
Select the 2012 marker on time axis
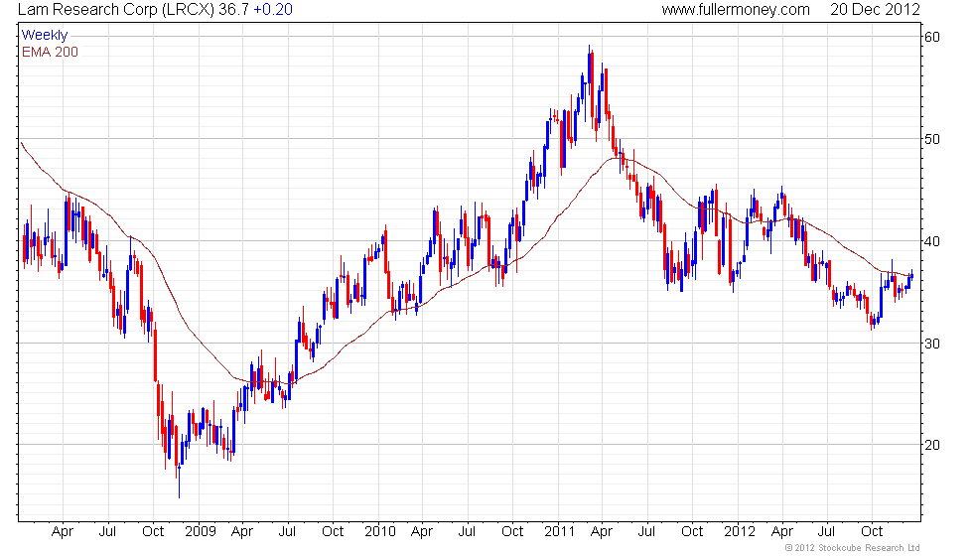(740, 532)
